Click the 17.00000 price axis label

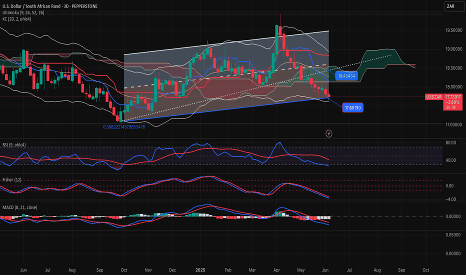[453, 125]
